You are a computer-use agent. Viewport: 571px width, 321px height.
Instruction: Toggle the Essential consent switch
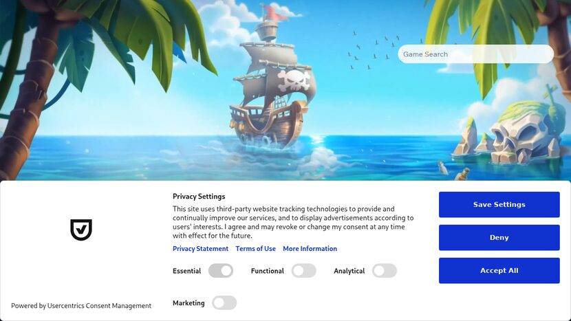221,271
